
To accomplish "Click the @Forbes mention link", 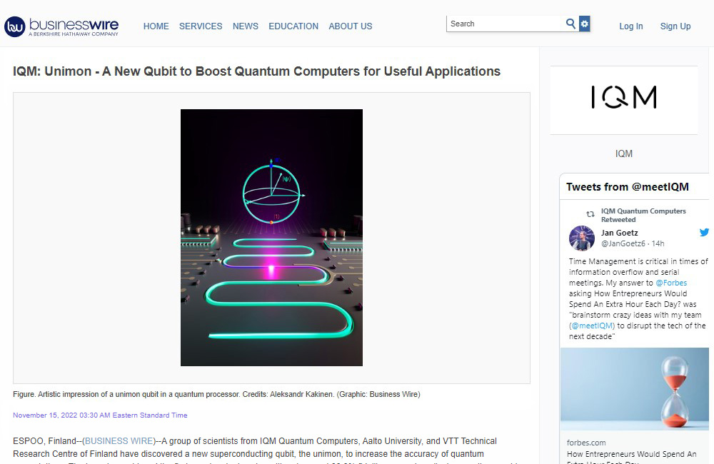I will point(671,283).
